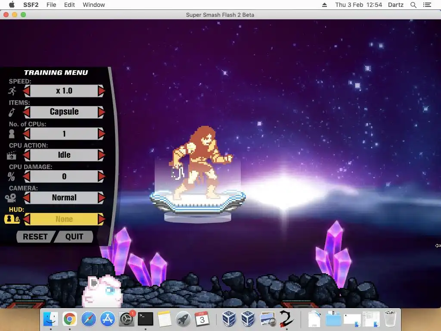Open Notes from the dock
This screenshot has width=441, height=331.
point(164,319)
